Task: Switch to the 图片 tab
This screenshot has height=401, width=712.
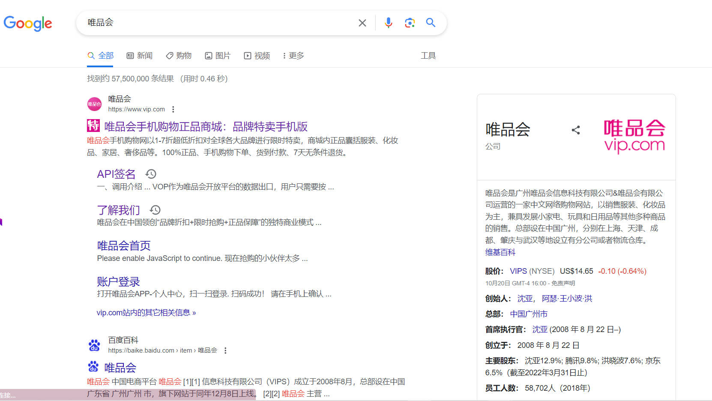Action: pyautogui.click(x=218, y=56)
